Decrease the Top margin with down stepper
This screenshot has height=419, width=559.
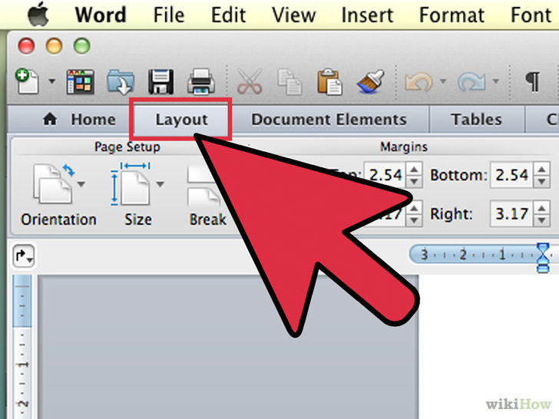pyautogui.click(x=414, y=181)
